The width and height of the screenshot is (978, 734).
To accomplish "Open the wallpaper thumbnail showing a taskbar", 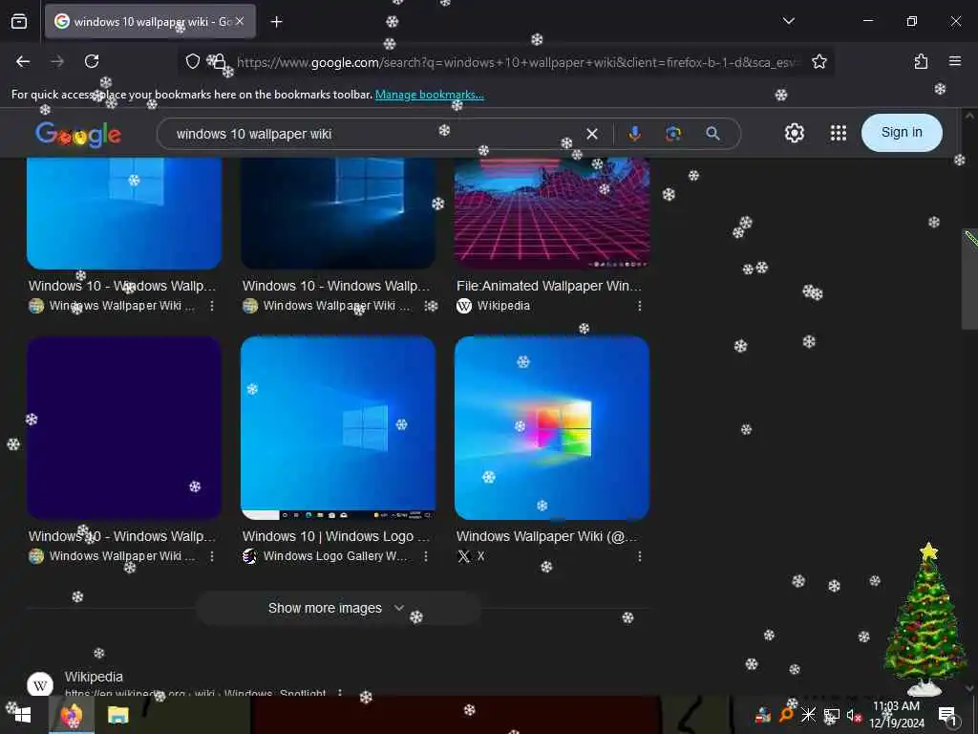I will (x=338, y=427).
